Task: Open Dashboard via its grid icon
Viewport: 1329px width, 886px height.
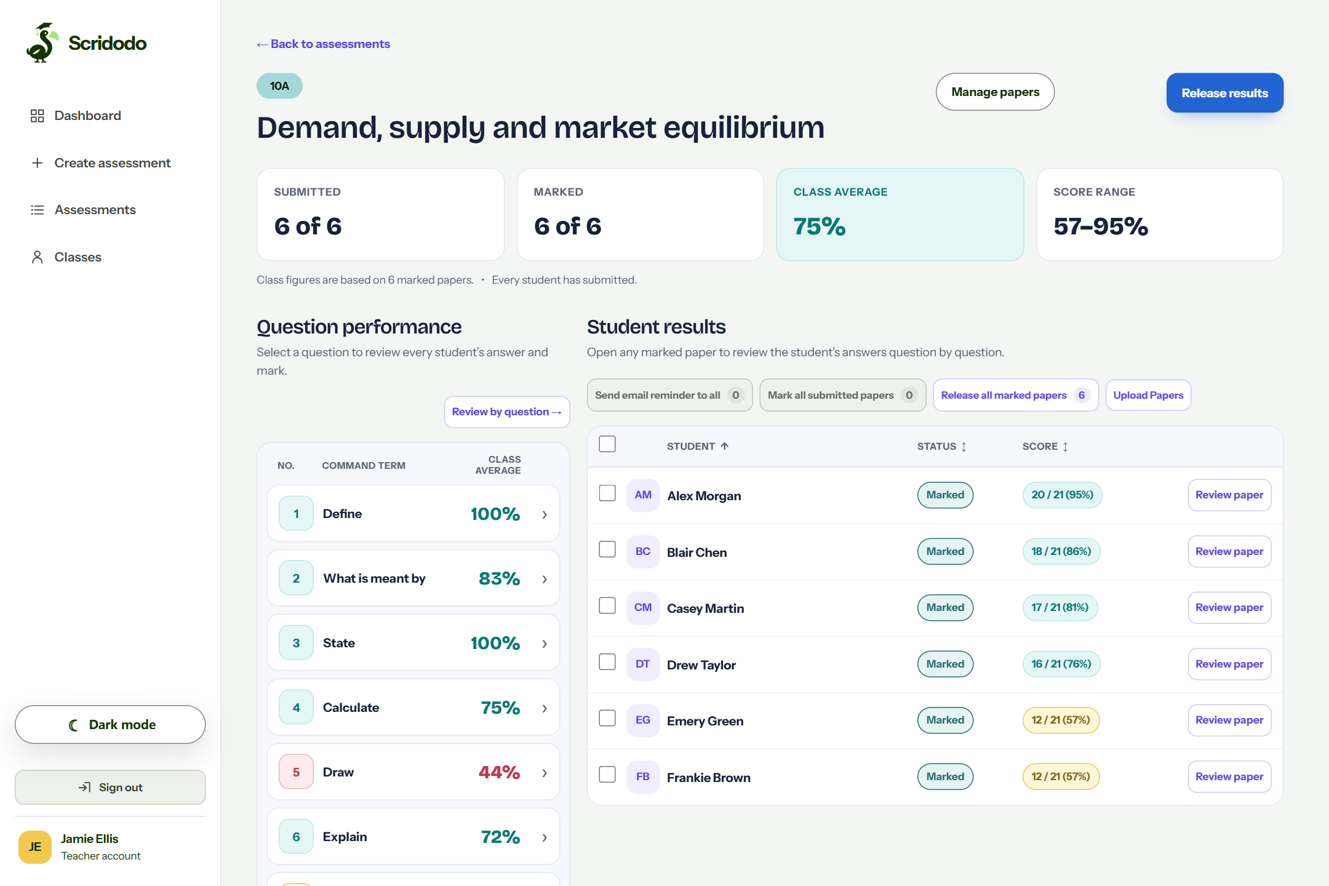Action: [x=38, y=116]
